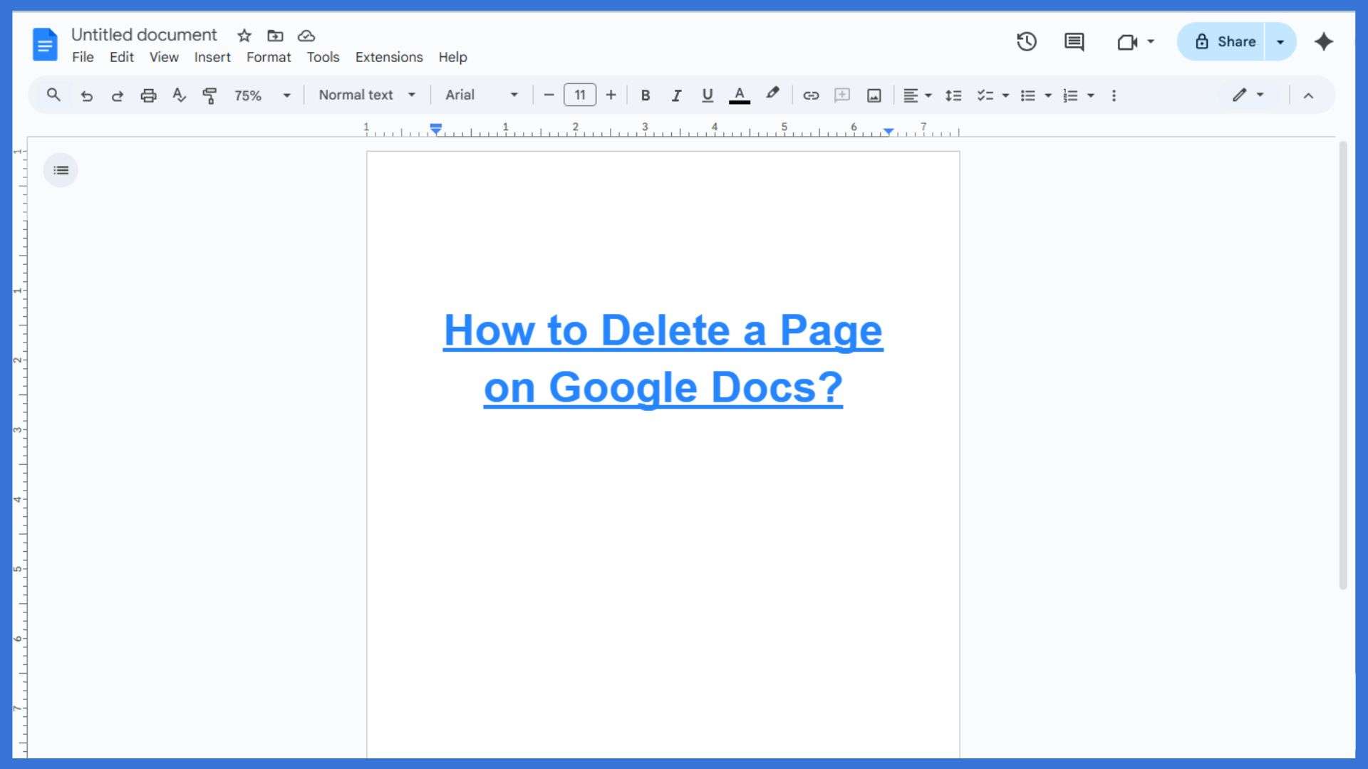This screenshot has height=769, width=1368.
Task: Insert a bulleted list
Action: [1027, 95]
